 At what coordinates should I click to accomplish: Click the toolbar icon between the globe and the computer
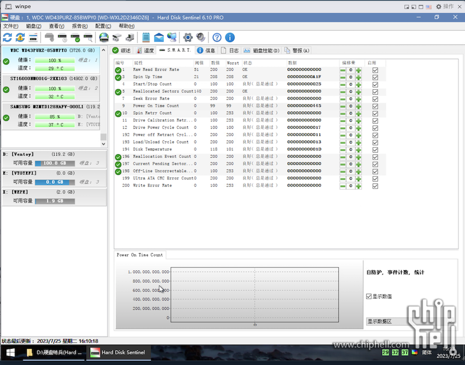117,38
